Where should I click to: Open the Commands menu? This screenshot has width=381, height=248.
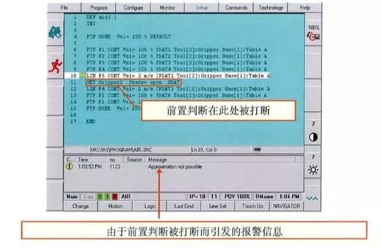(236, 8)
